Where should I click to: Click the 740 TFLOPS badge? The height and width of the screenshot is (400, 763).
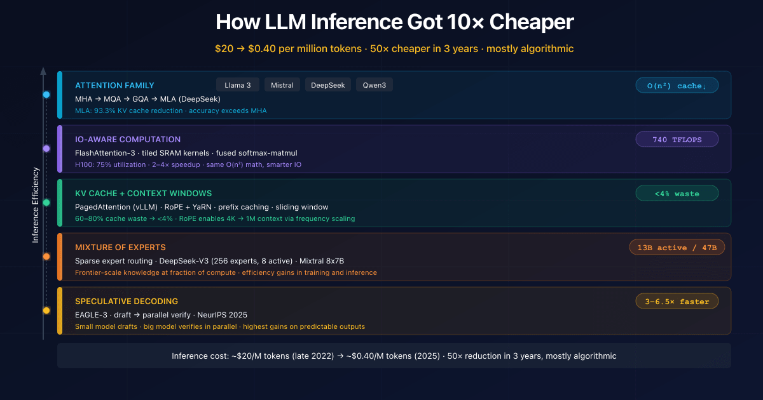click(x=677, y=140)
